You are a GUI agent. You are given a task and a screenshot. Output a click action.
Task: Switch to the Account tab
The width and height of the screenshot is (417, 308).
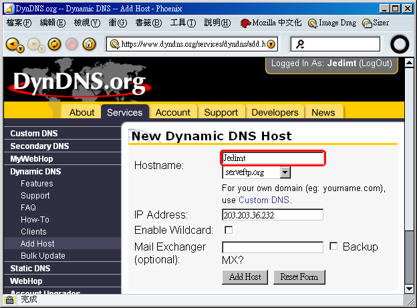(x=173, y=112)
